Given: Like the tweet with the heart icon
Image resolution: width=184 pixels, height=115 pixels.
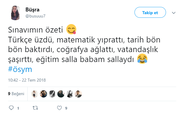Looking at the screenshot, I should click(x=59, y=108).
